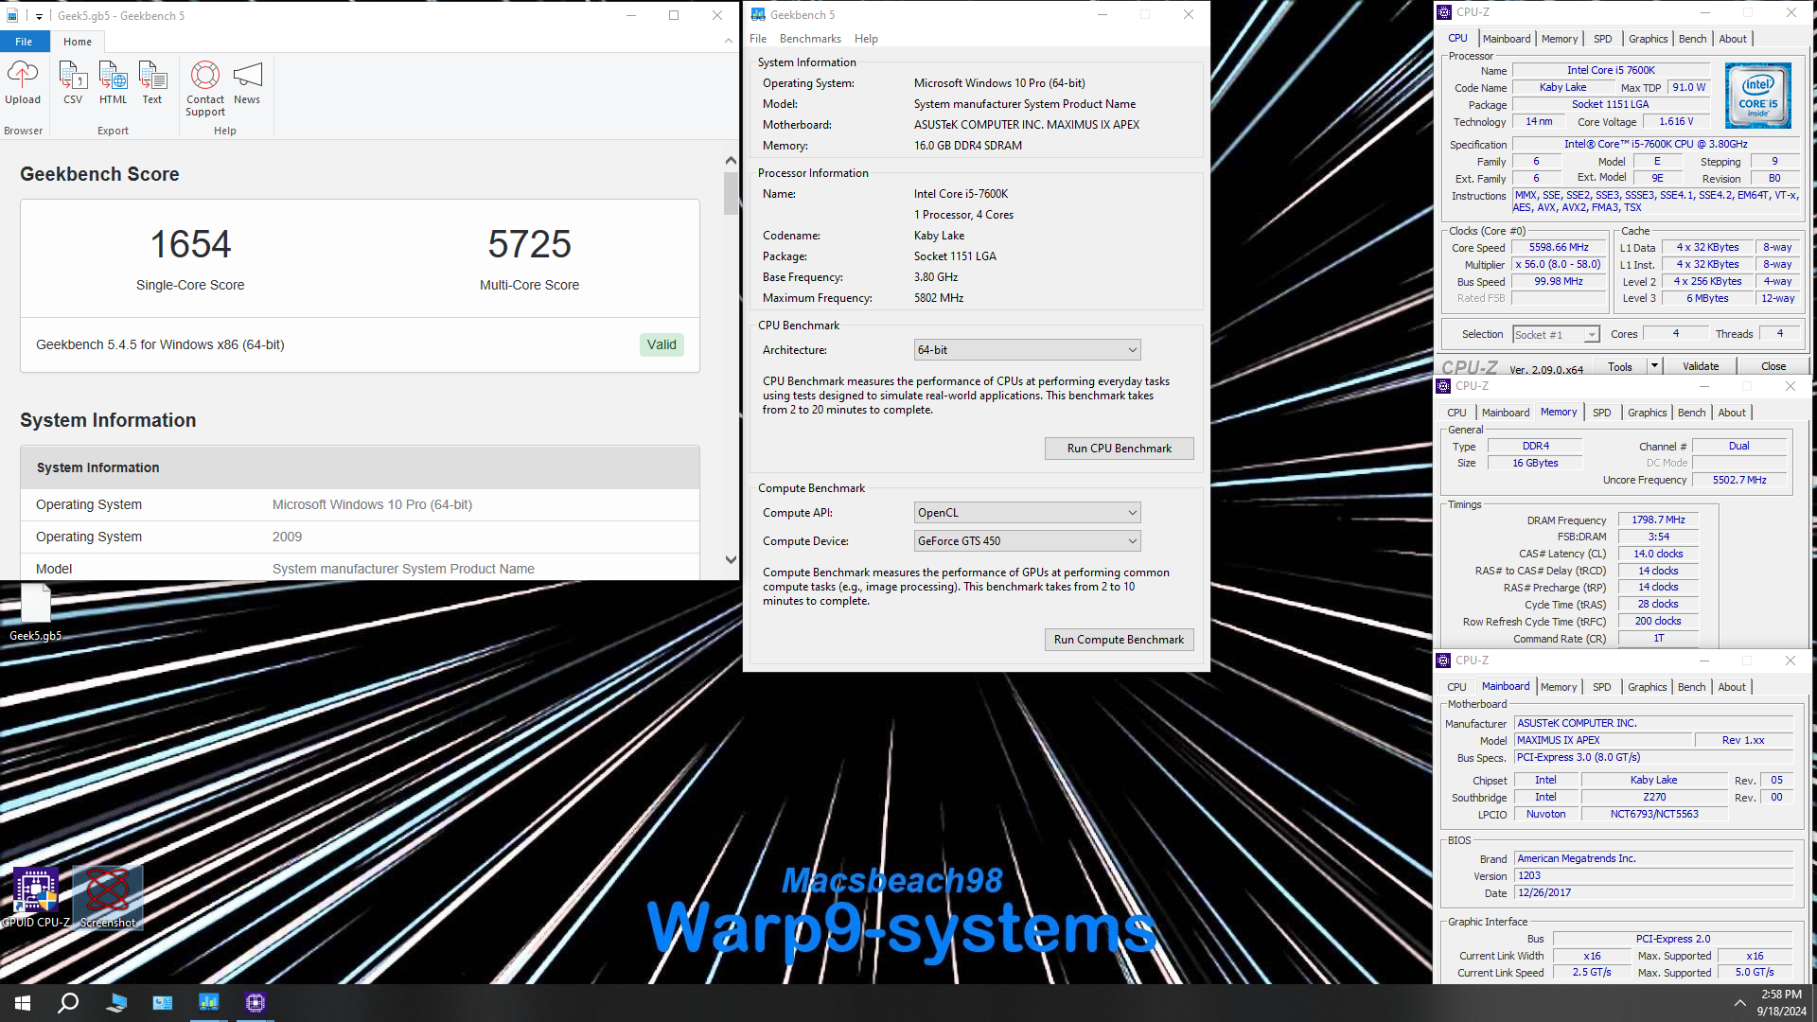Image resolution: width=1817 pixels, height=1022 pixels.
Task: Click the Bus Speed 99.98 MHz value
Action: [1559, 282]
